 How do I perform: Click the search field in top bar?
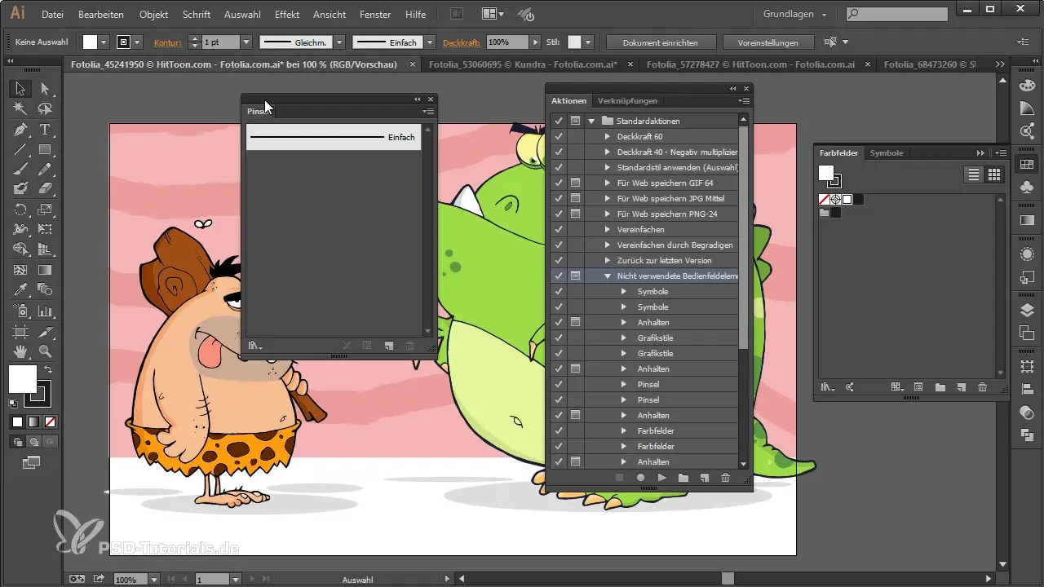(896, 14)
